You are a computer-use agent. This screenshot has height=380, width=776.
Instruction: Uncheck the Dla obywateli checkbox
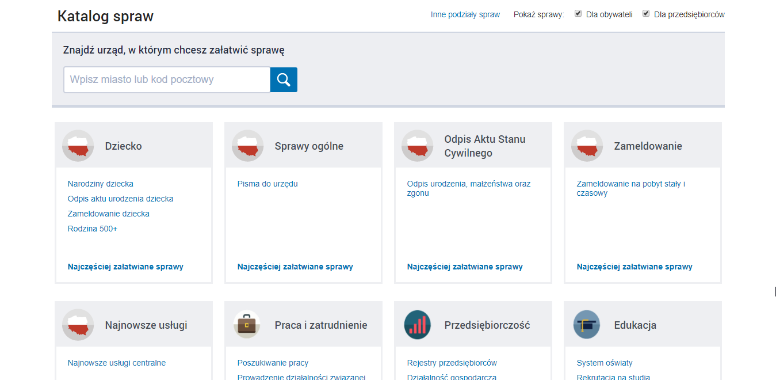coord(578,14)
